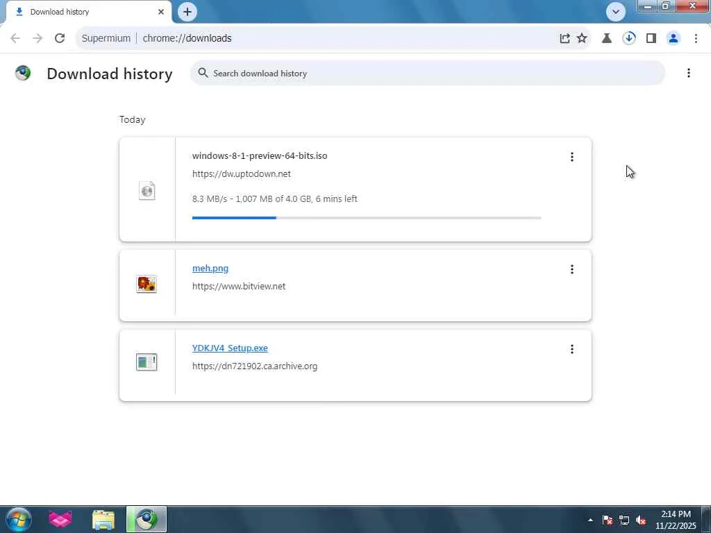This screenshot has height=533, width=711.
Task: Open the Supermium main menu
Action: (x=696, y=38)
